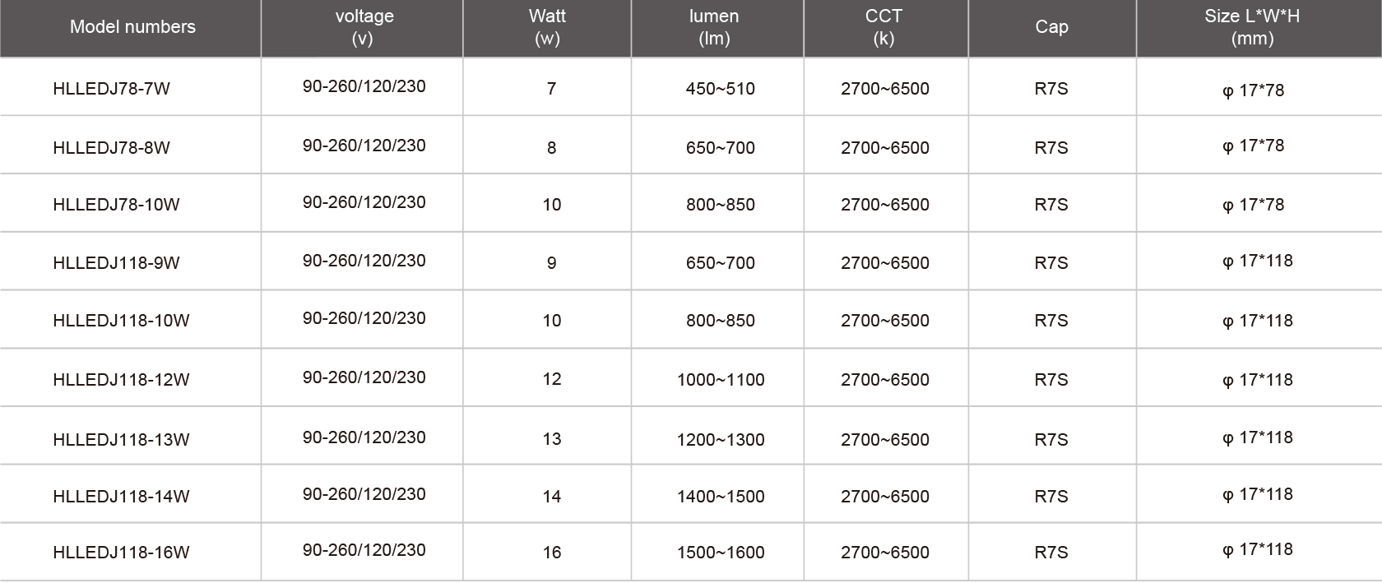Select the CCT (k) header cell

coord(883,27)
